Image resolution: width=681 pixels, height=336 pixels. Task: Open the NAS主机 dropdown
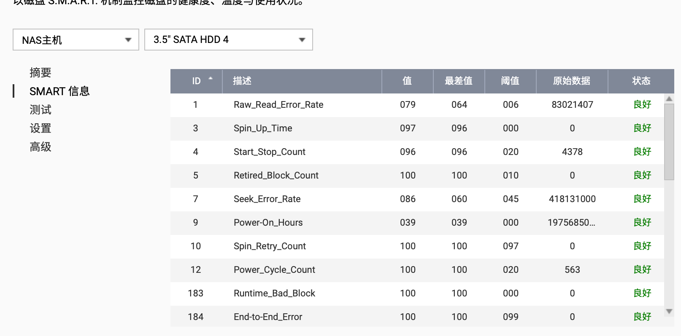(x=76, y=40)
